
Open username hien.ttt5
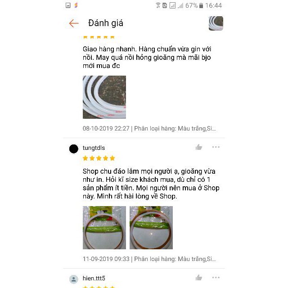(x=94, y=278)
